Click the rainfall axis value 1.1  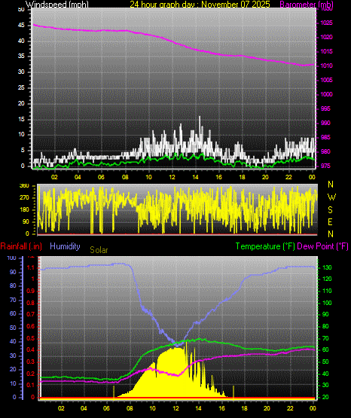(x=31, y=268)
